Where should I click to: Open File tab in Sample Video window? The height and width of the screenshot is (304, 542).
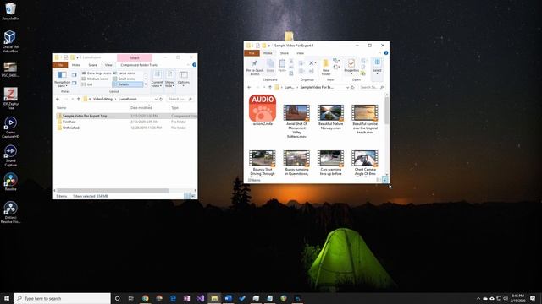pos(252,53)
